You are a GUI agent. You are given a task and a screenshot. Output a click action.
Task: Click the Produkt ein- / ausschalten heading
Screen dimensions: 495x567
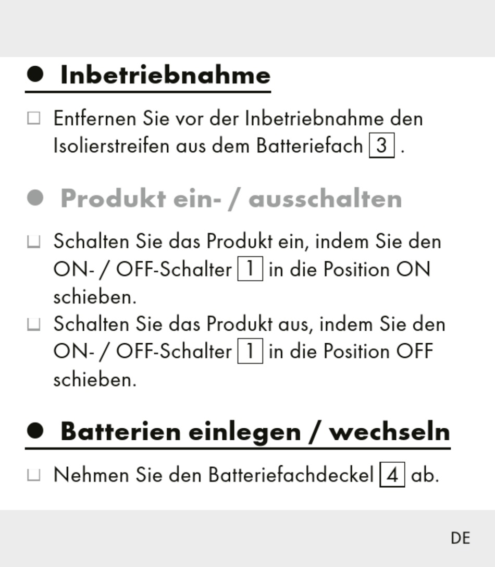(231, 198)
